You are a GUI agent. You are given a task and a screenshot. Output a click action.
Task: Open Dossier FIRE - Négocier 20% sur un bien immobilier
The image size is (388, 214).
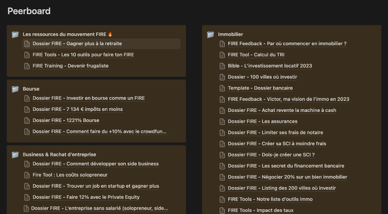[x=288, y=177]
